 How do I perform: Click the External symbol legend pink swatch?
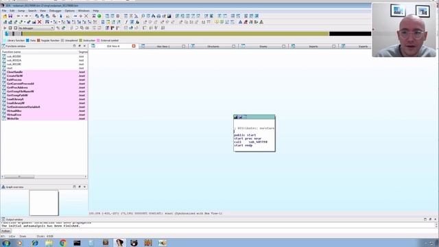coord(98,40)
